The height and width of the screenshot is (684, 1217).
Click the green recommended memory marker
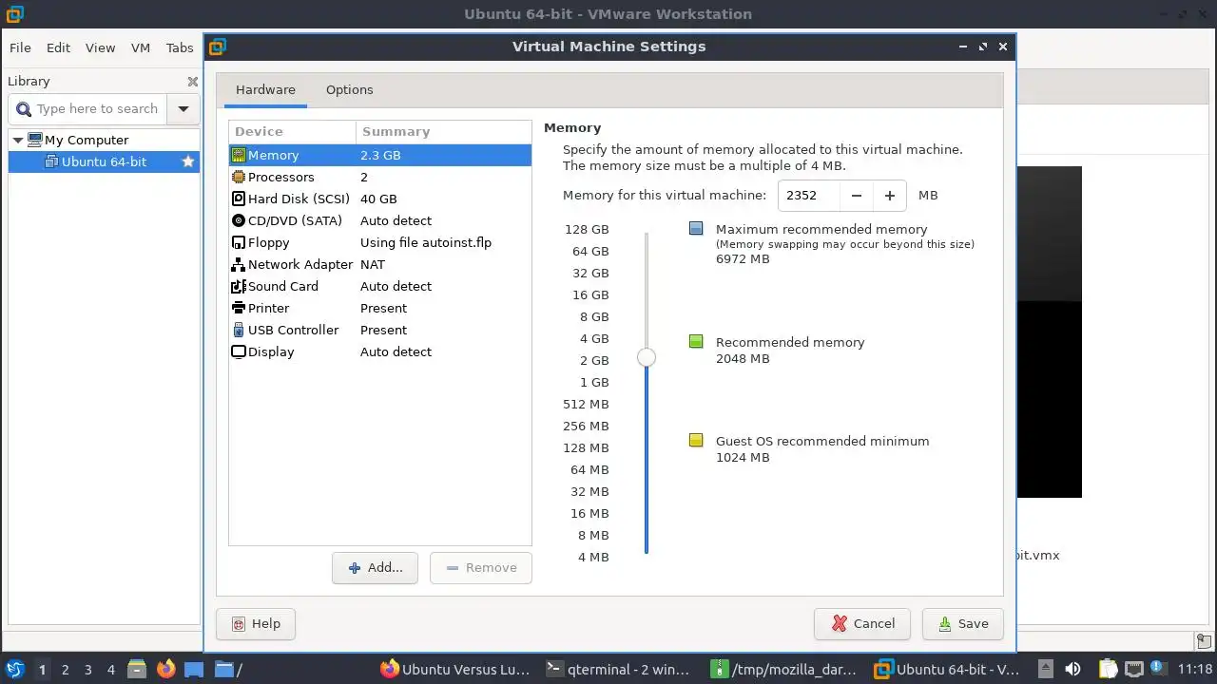(696, 342)
